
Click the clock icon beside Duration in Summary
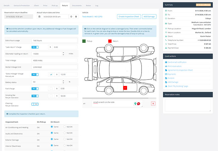166,18
